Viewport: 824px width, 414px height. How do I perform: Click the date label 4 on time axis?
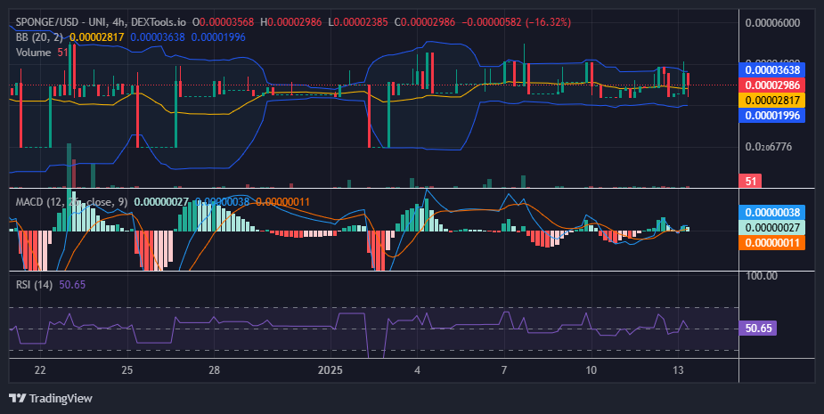(x=417, y=369)
